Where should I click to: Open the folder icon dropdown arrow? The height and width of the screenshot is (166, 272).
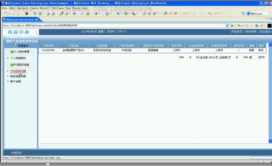tap(187, 13)
